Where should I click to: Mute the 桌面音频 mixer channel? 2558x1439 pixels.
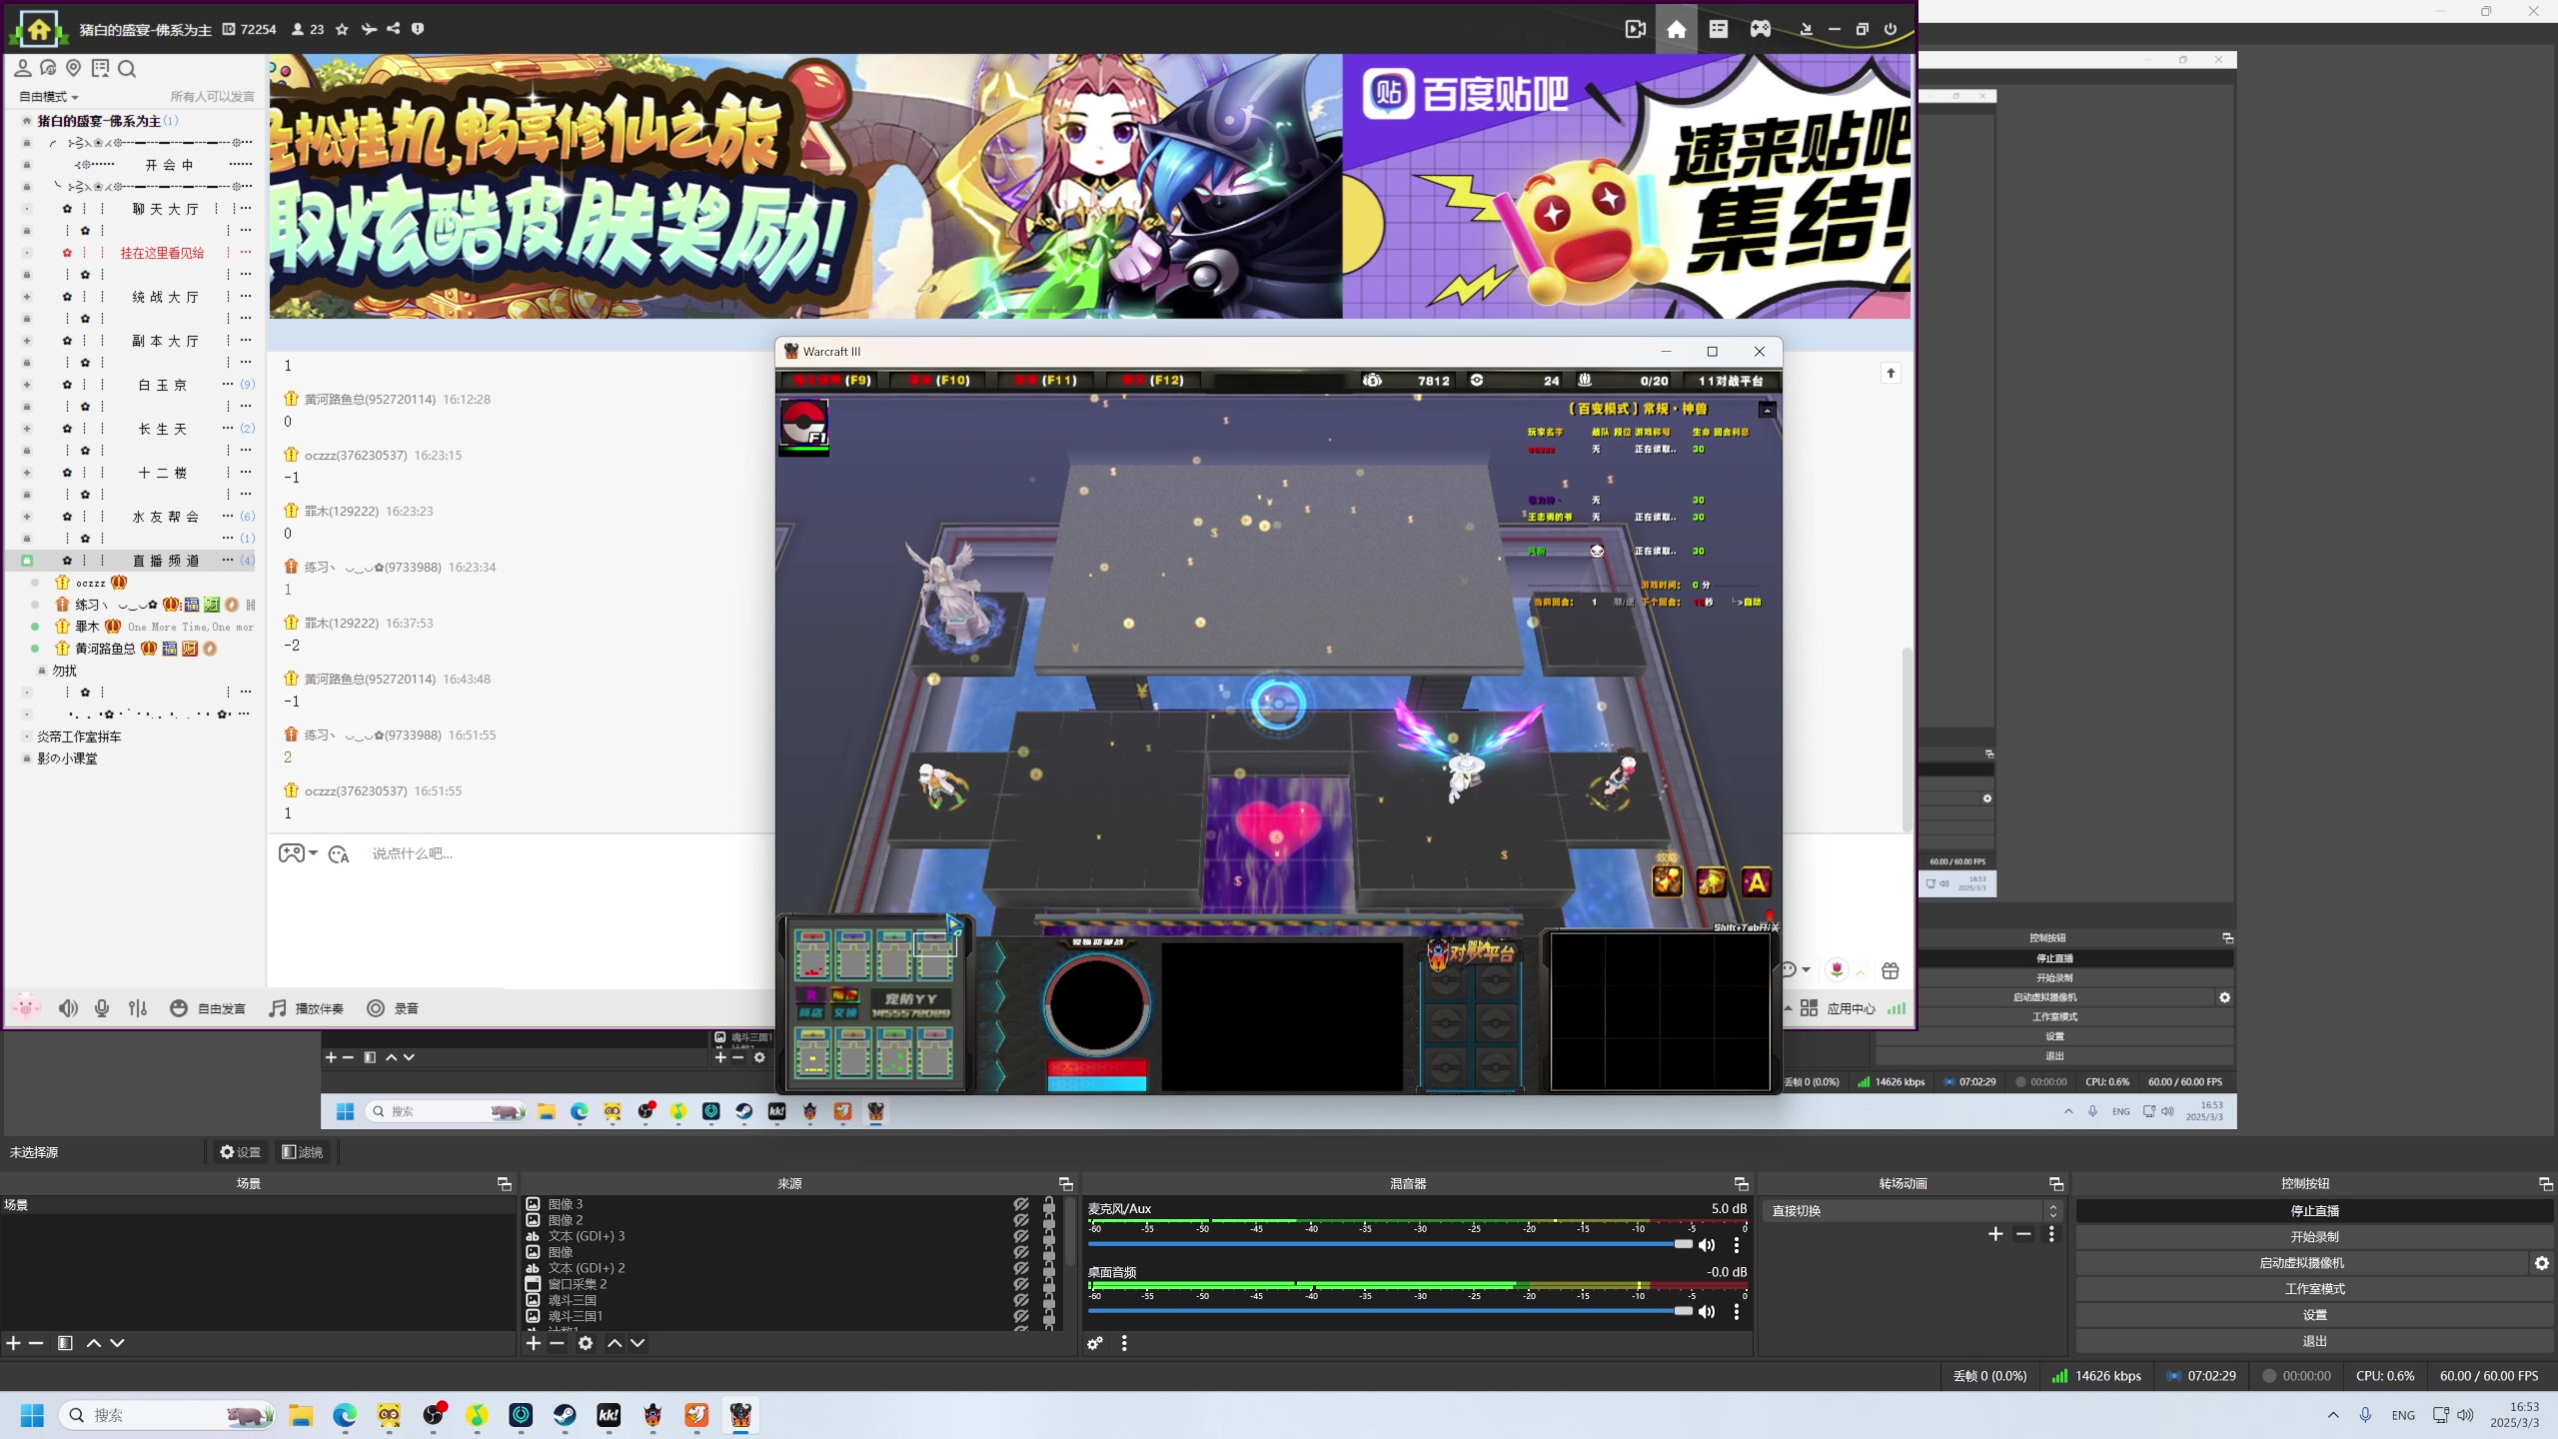click(x=1707, y=1311)
